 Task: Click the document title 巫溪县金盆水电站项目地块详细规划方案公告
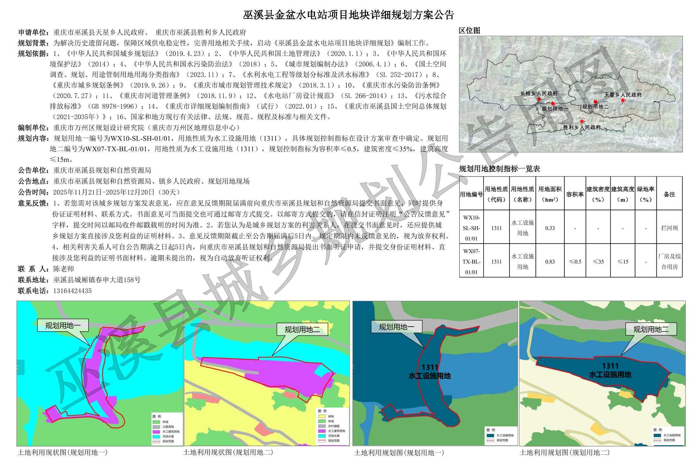tap(348, 15)
